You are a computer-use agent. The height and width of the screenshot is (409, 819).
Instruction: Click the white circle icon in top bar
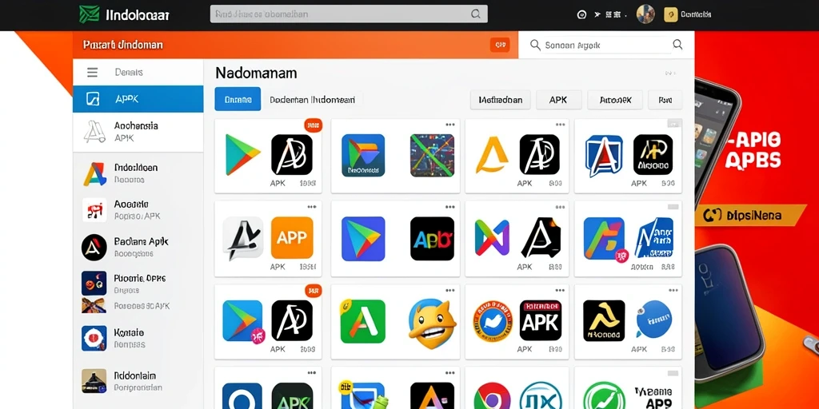(x=581, y=14)
